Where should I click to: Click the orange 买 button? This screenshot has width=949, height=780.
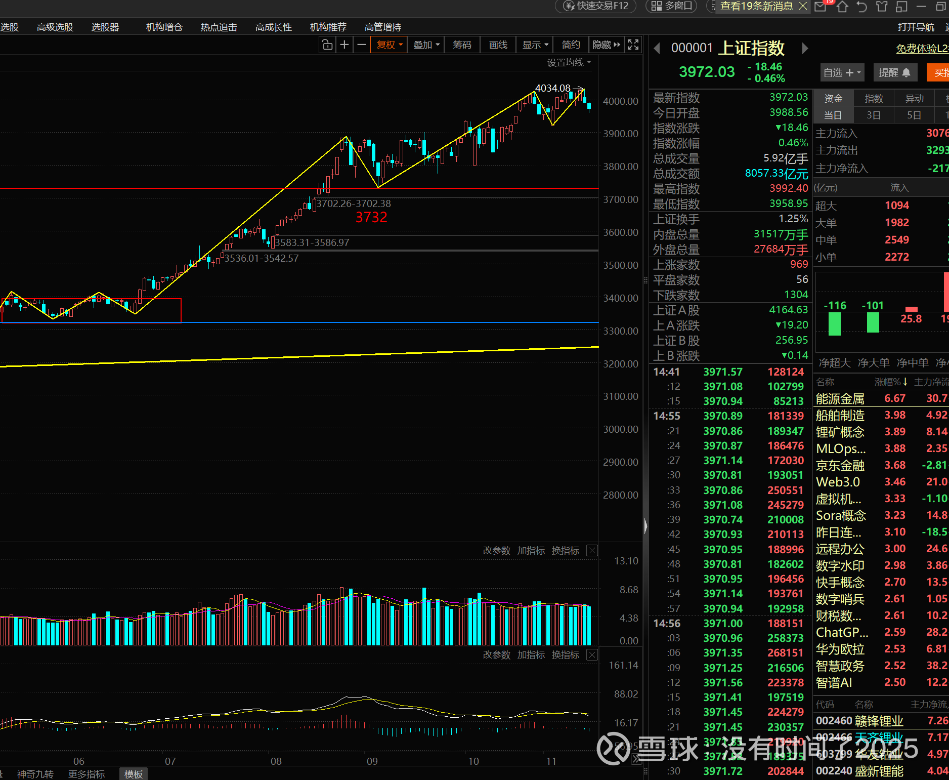pos(938,72)
